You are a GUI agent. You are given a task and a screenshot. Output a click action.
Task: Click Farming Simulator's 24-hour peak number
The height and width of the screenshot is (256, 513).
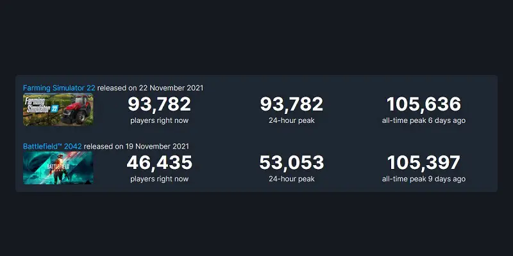pyautogui.click(x=292, y=104)
